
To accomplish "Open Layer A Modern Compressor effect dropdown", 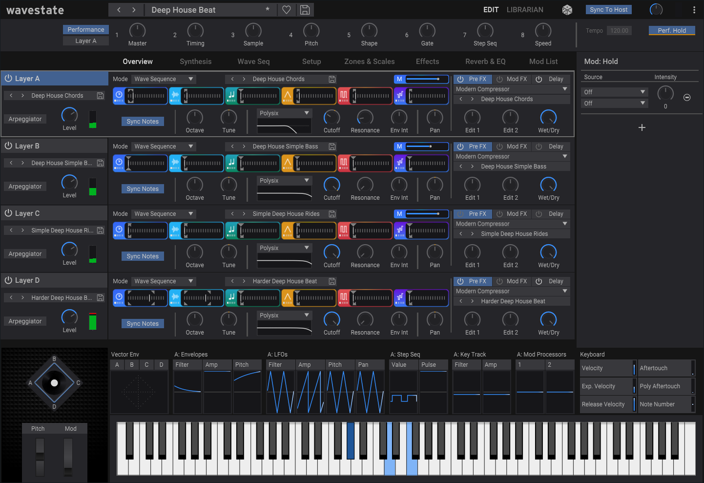I will tap(512, 89).
